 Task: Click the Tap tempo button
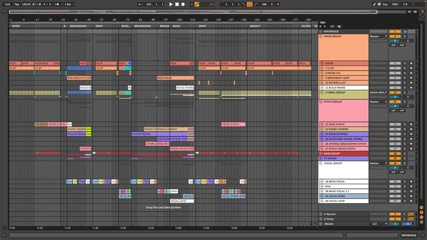16,4
